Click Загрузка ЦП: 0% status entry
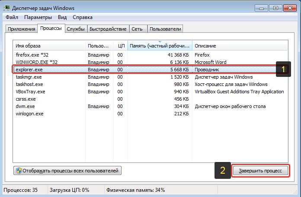 pyautogui.click(x=70, y=190)
